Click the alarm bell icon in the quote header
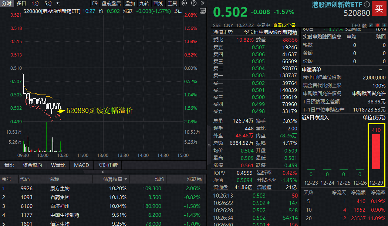Viewport: 388px width, 226px height. tap(378, 25)
